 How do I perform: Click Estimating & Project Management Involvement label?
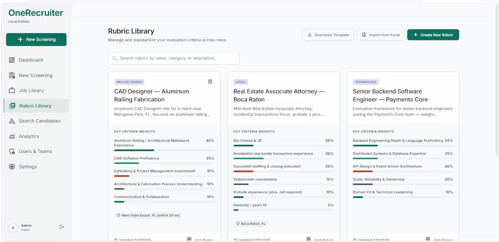tap(155, 171)
